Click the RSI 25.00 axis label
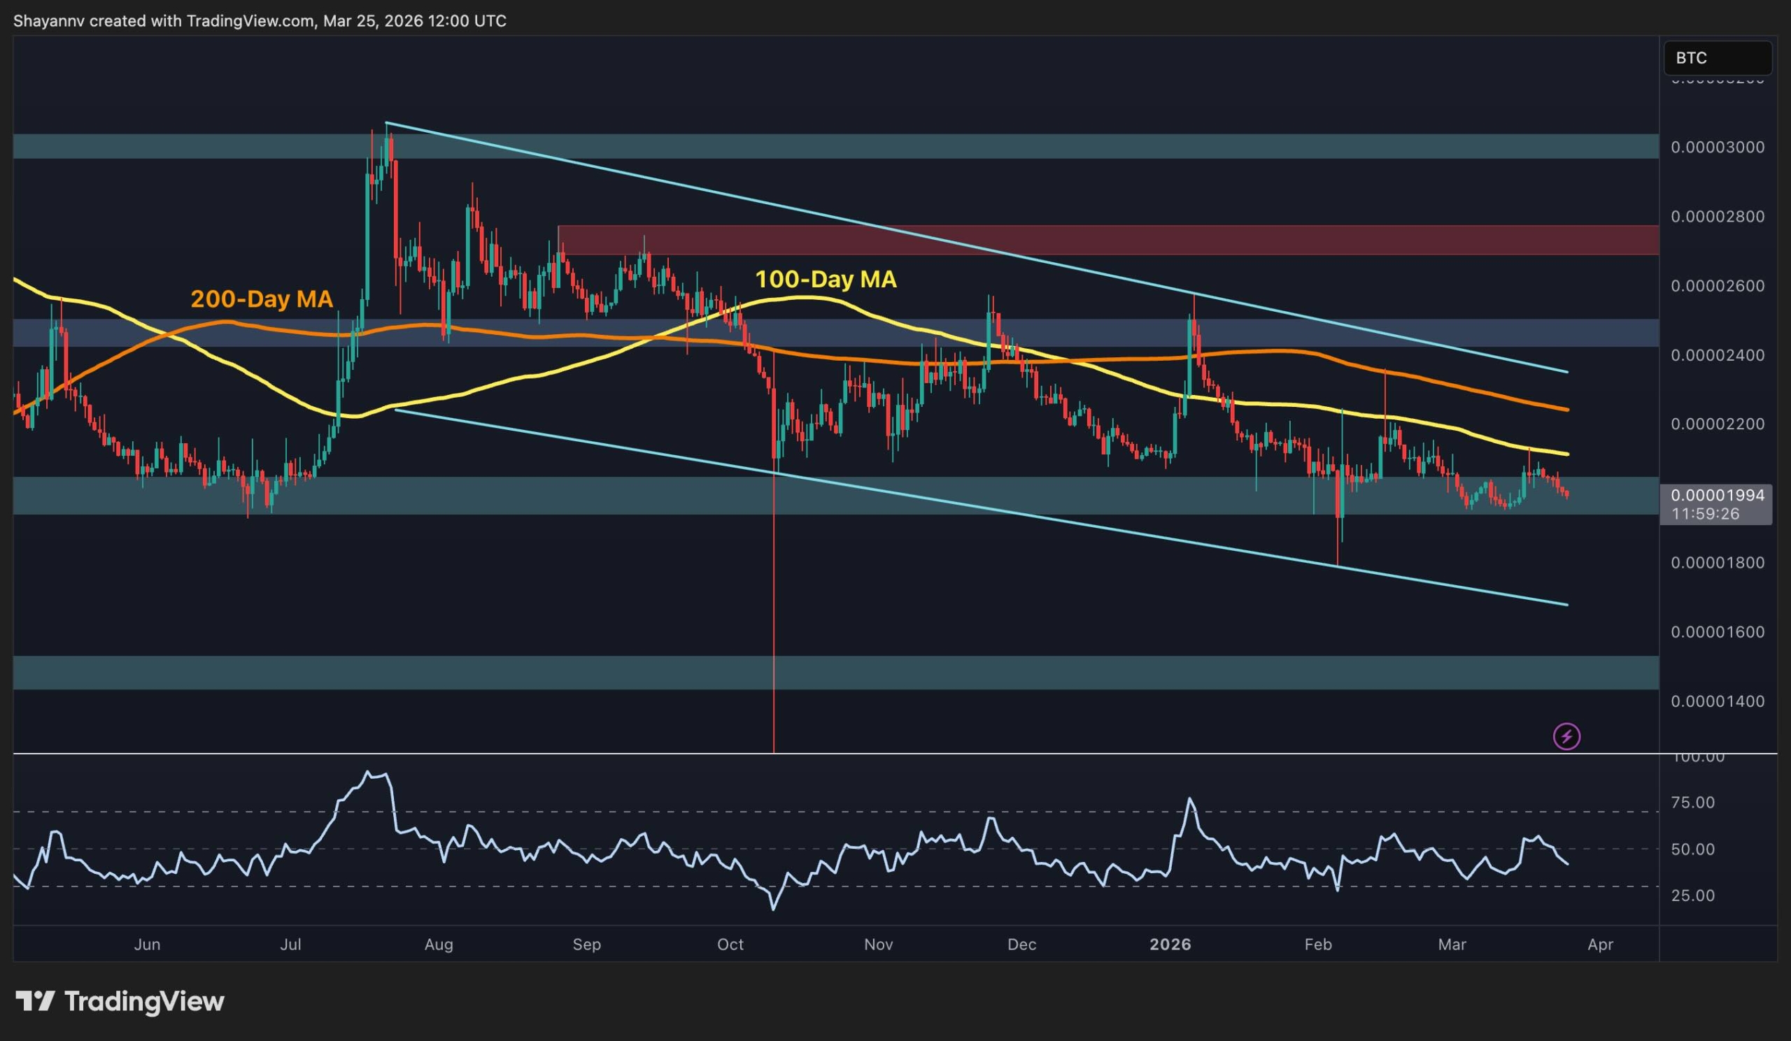This screenshot has width=1791, height=1041. click(x=1692, y=896)
